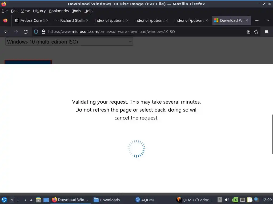Switch to workspace 3
This screenshot has width=273, height=204.
click(x=25, y=200)
